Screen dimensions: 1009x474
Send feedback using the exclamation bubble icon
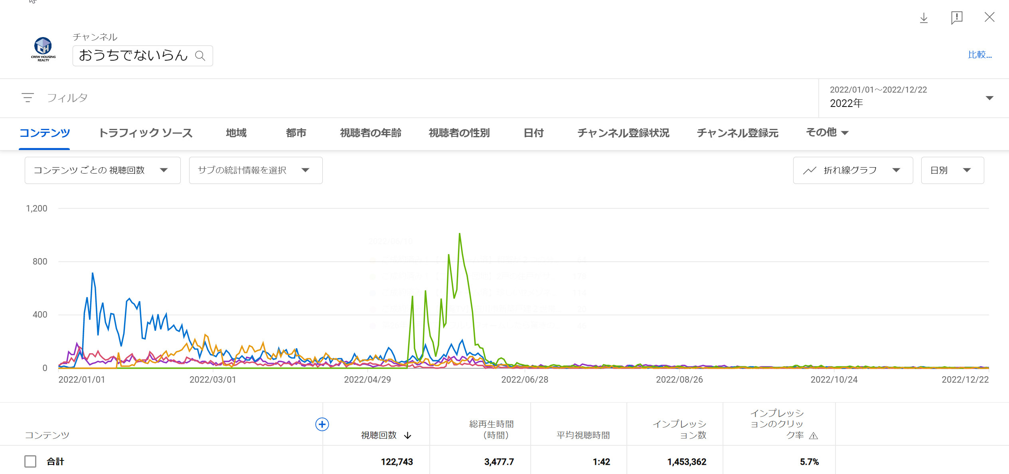[957, 18]
